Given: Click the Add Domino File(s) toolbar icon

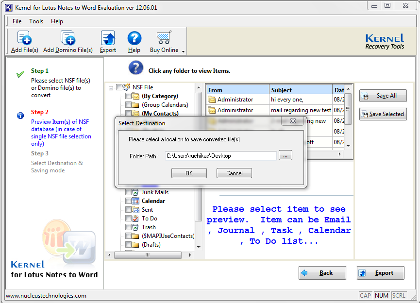Looking at the screenshot, I should [68, 38].
